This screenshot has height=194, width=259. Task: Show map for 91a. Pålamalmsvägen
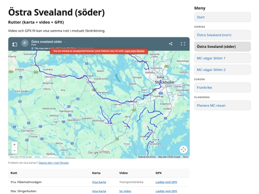(x=99, y=182)
